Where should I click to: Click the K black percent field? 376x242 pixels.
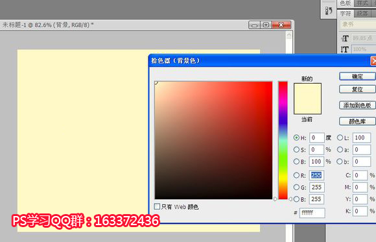point(360,211)
